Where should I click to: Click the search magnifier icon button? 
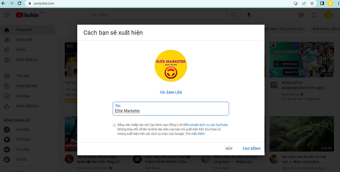(234, 15)
